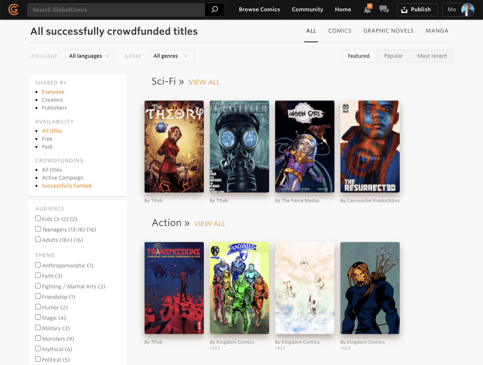Select the Graphic Novels tab
Viewport: 483px width, 365px height.
(388, 31)
